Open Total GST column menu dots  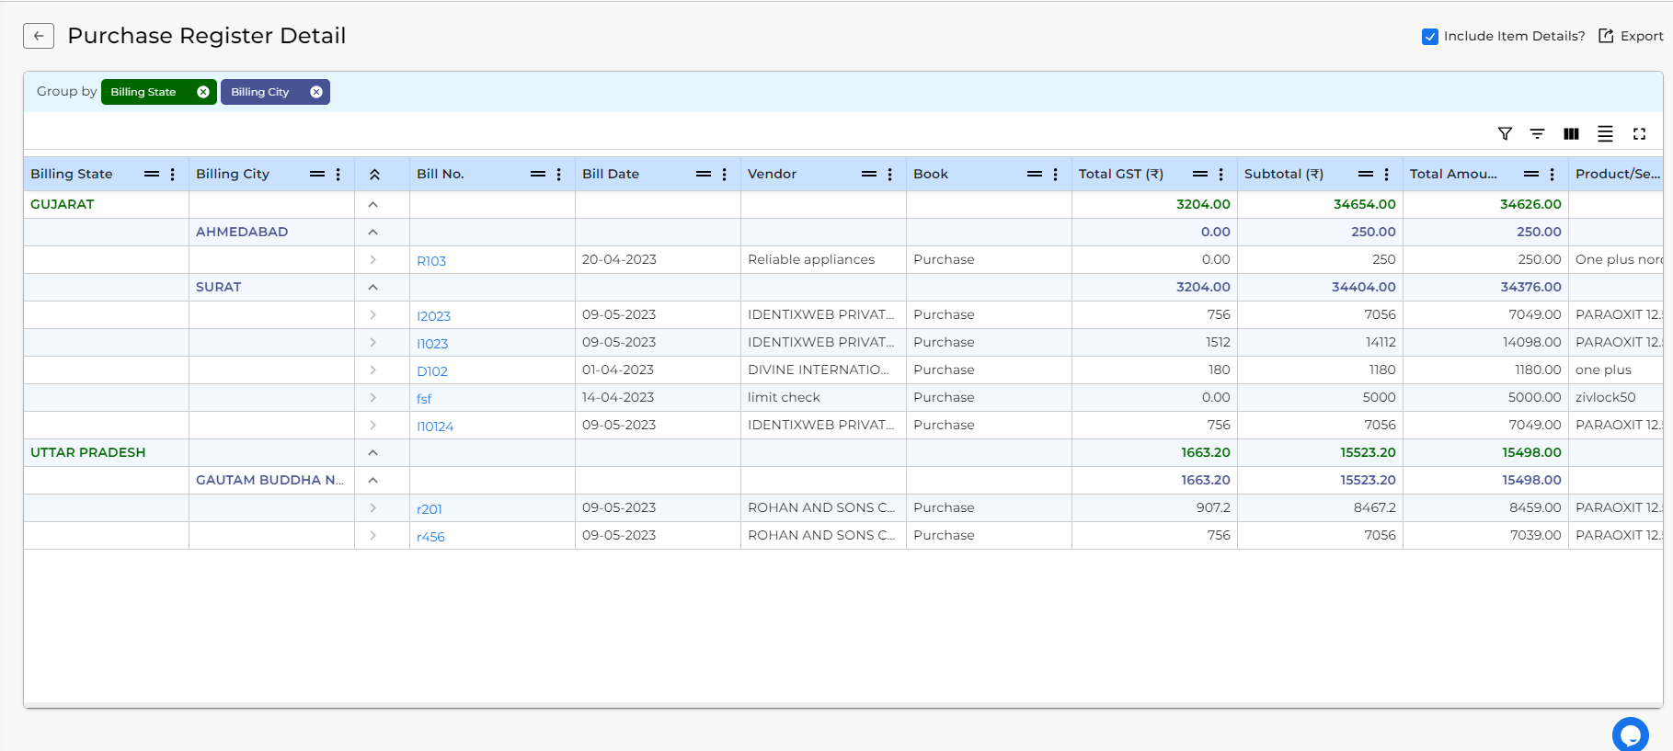point(1220,175)
